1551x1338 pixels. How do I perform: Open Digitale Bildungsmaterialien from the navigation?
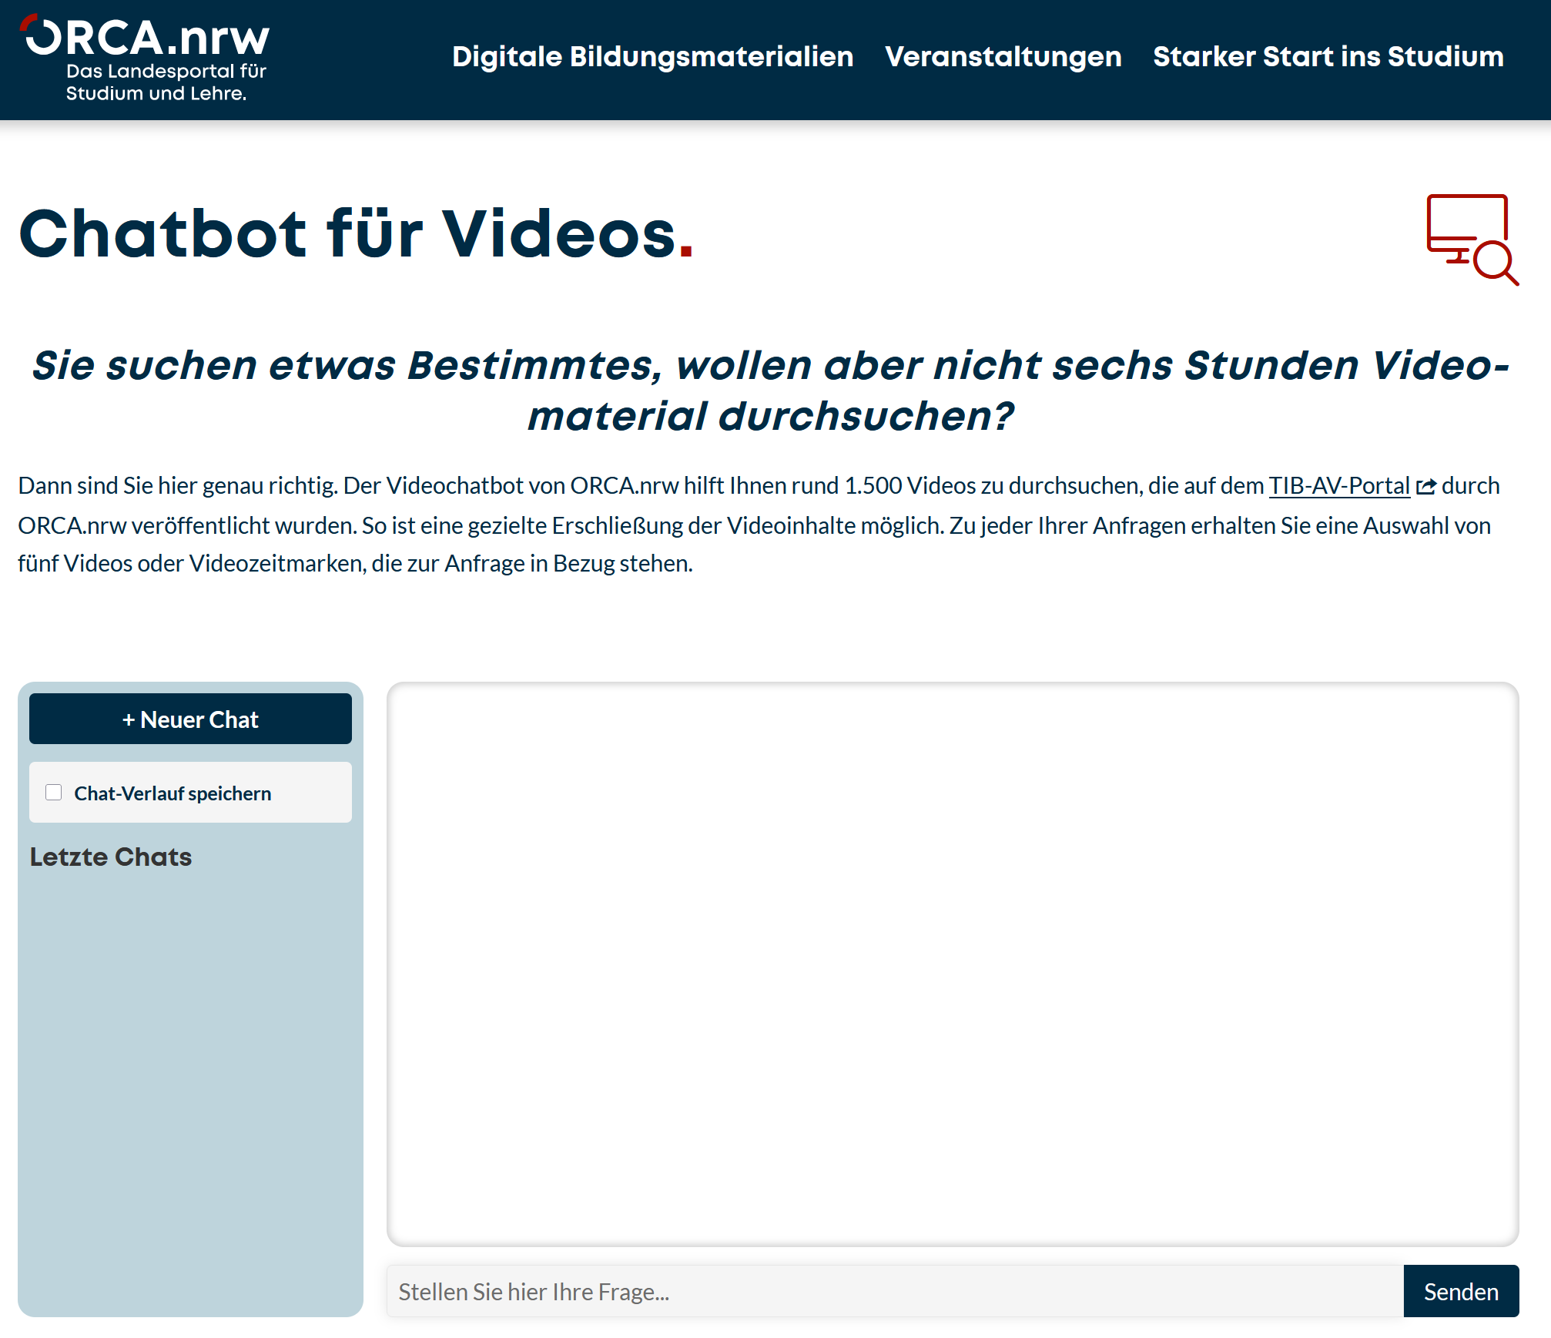tap(652, 56)
